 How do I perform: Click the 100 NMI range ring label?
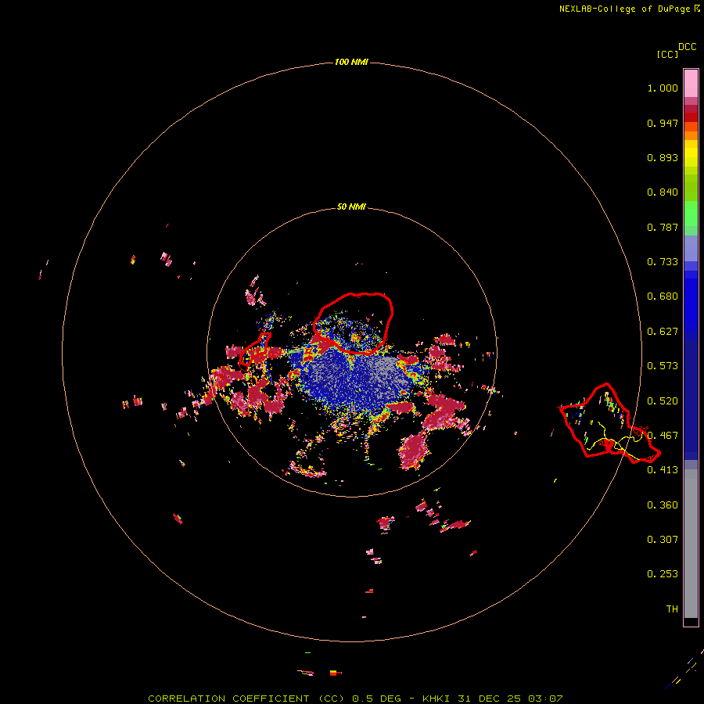click(x=351, y=62)
